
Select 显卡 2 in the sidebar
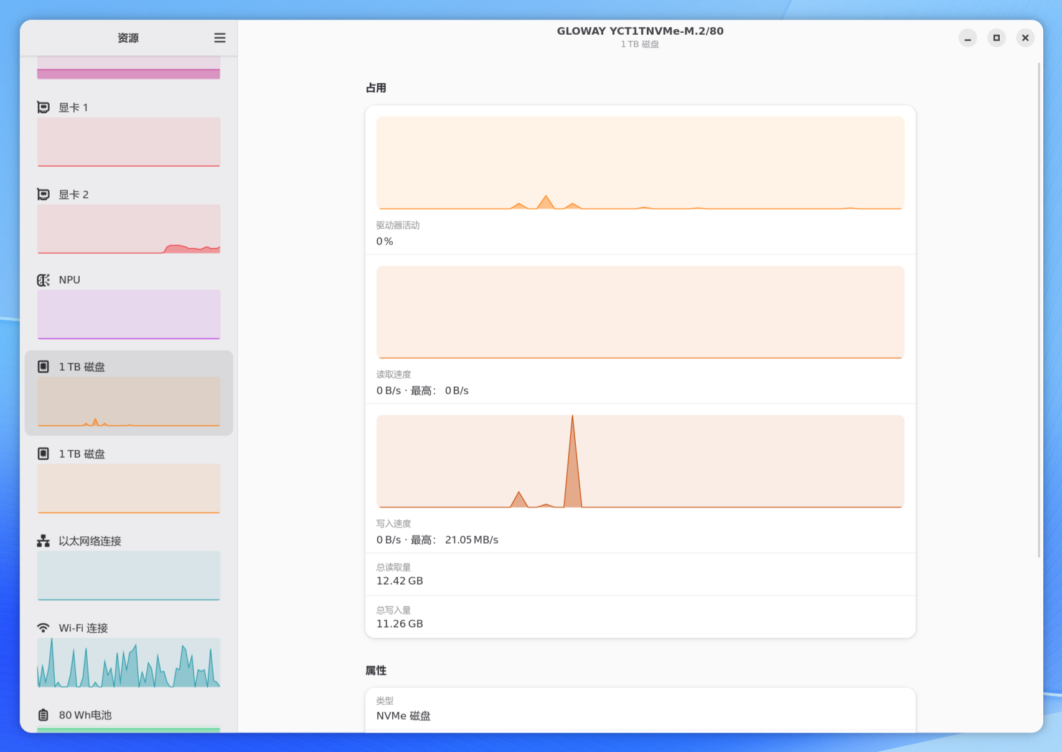(x=129, y=220)
